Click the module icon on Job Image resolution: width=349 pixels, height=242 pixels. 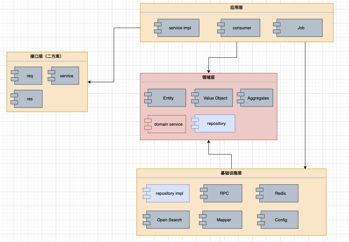[276, 28]
